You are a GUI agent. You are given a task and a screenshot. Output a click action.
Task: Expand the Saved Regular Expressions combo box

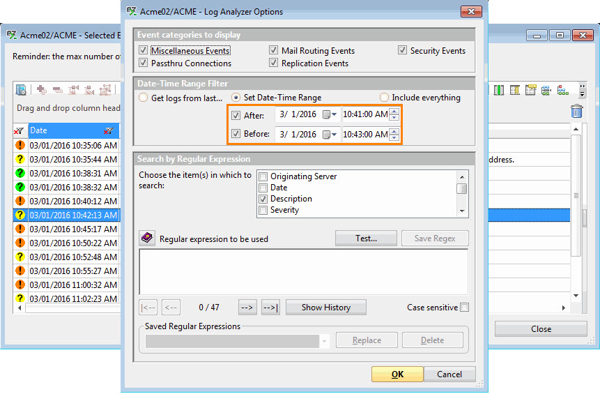tap(324, 341)
